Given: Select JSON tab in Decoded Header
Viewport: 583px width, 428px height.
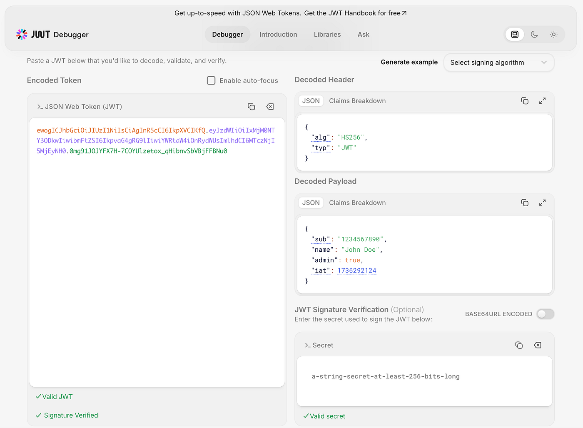Looking at the screenshot, I should point(311,101).
